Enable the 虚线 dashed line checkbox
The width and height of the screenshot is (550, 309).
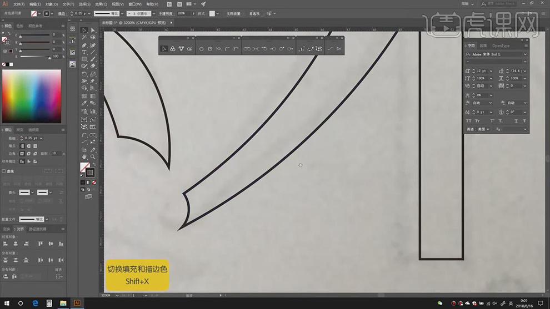[4, 171]
